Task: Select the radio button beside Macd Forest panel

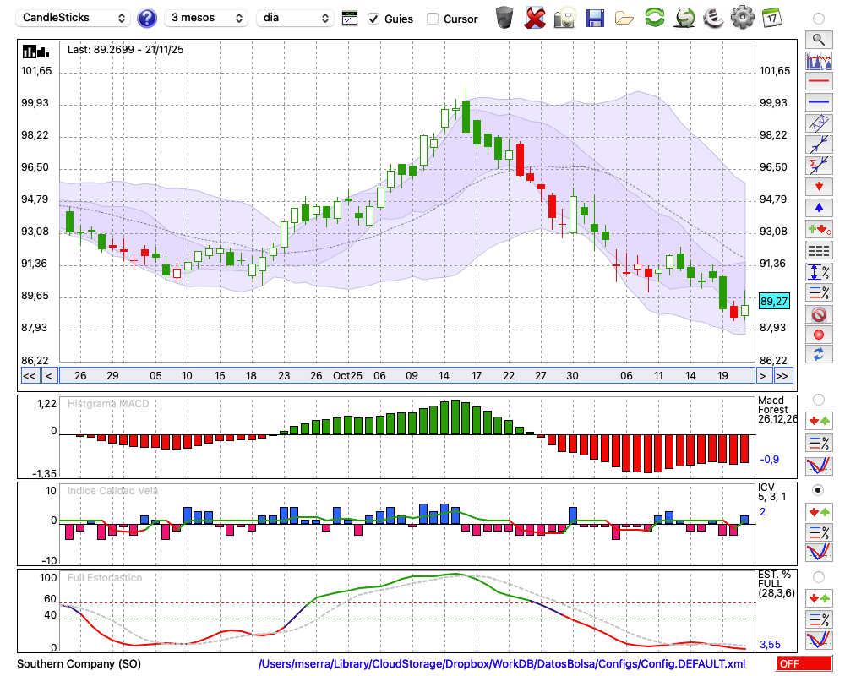Action: pos(818,399)
